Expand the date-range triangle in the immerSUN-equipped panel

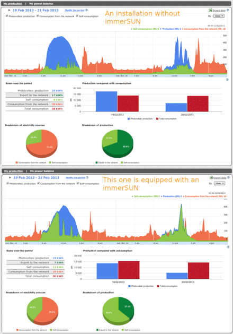pyautogui.click(x=10, y=177)
